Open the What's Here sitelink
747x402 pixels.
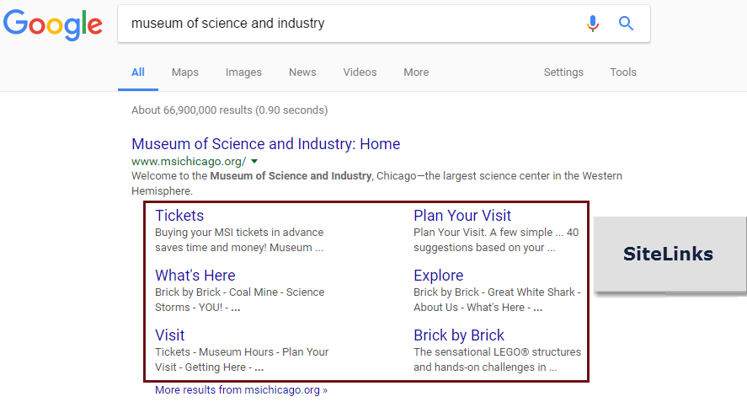[195, 276]
